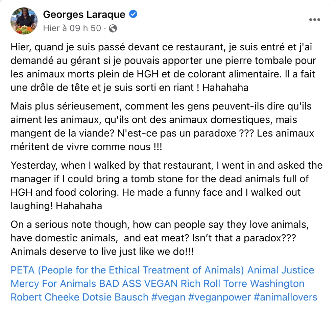Click the #vegan hashtag
Image resolution: width=336 pixels, height=311 pixels.
tap(168, 297)
